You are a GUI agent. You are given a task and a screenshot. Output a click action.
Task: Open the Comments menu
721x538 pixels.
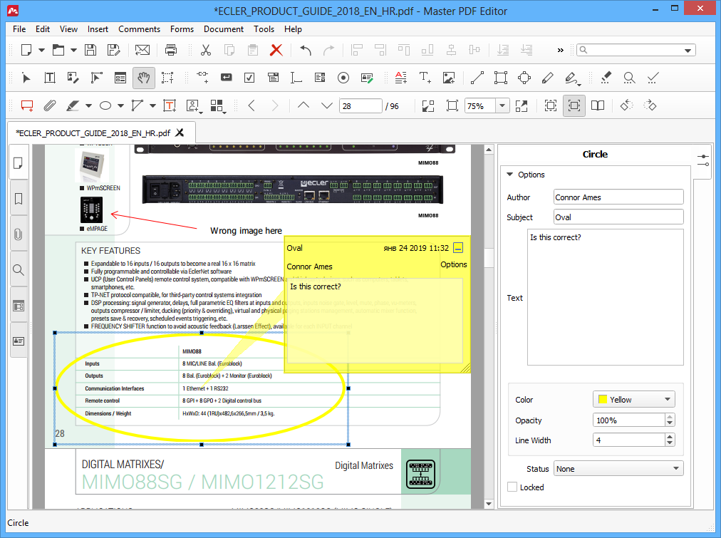coord(140,29)
